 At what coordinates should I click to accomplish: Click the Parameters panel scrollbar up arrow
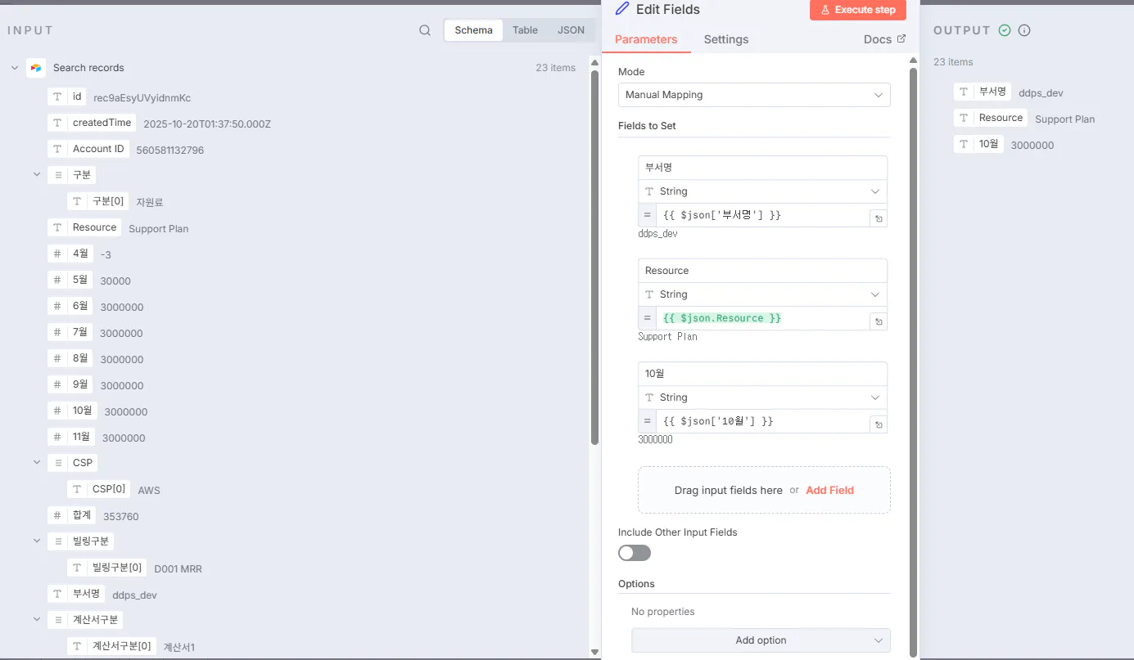coord(913,61)
